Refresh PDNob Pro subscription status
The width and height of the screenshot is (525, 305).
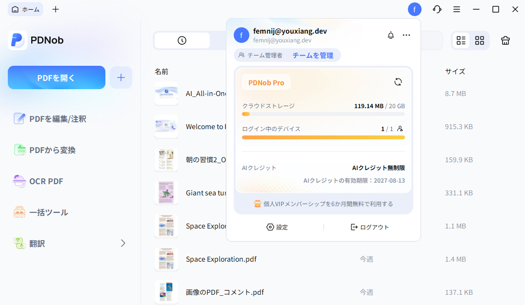pos(398,82)
